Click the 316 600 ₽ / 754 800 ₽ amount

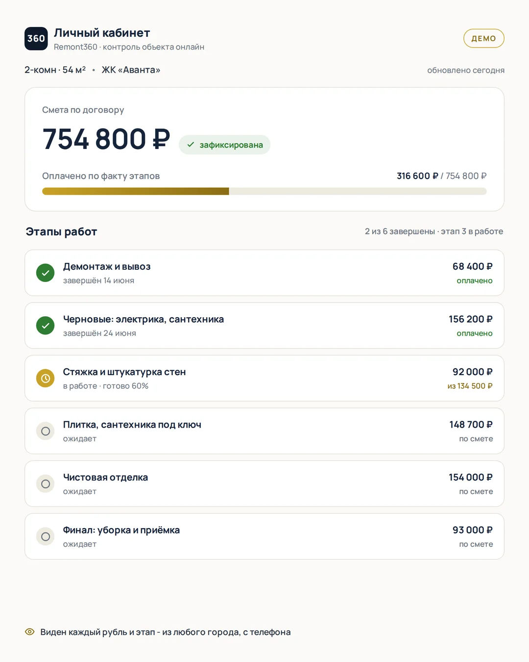point(442,176)
